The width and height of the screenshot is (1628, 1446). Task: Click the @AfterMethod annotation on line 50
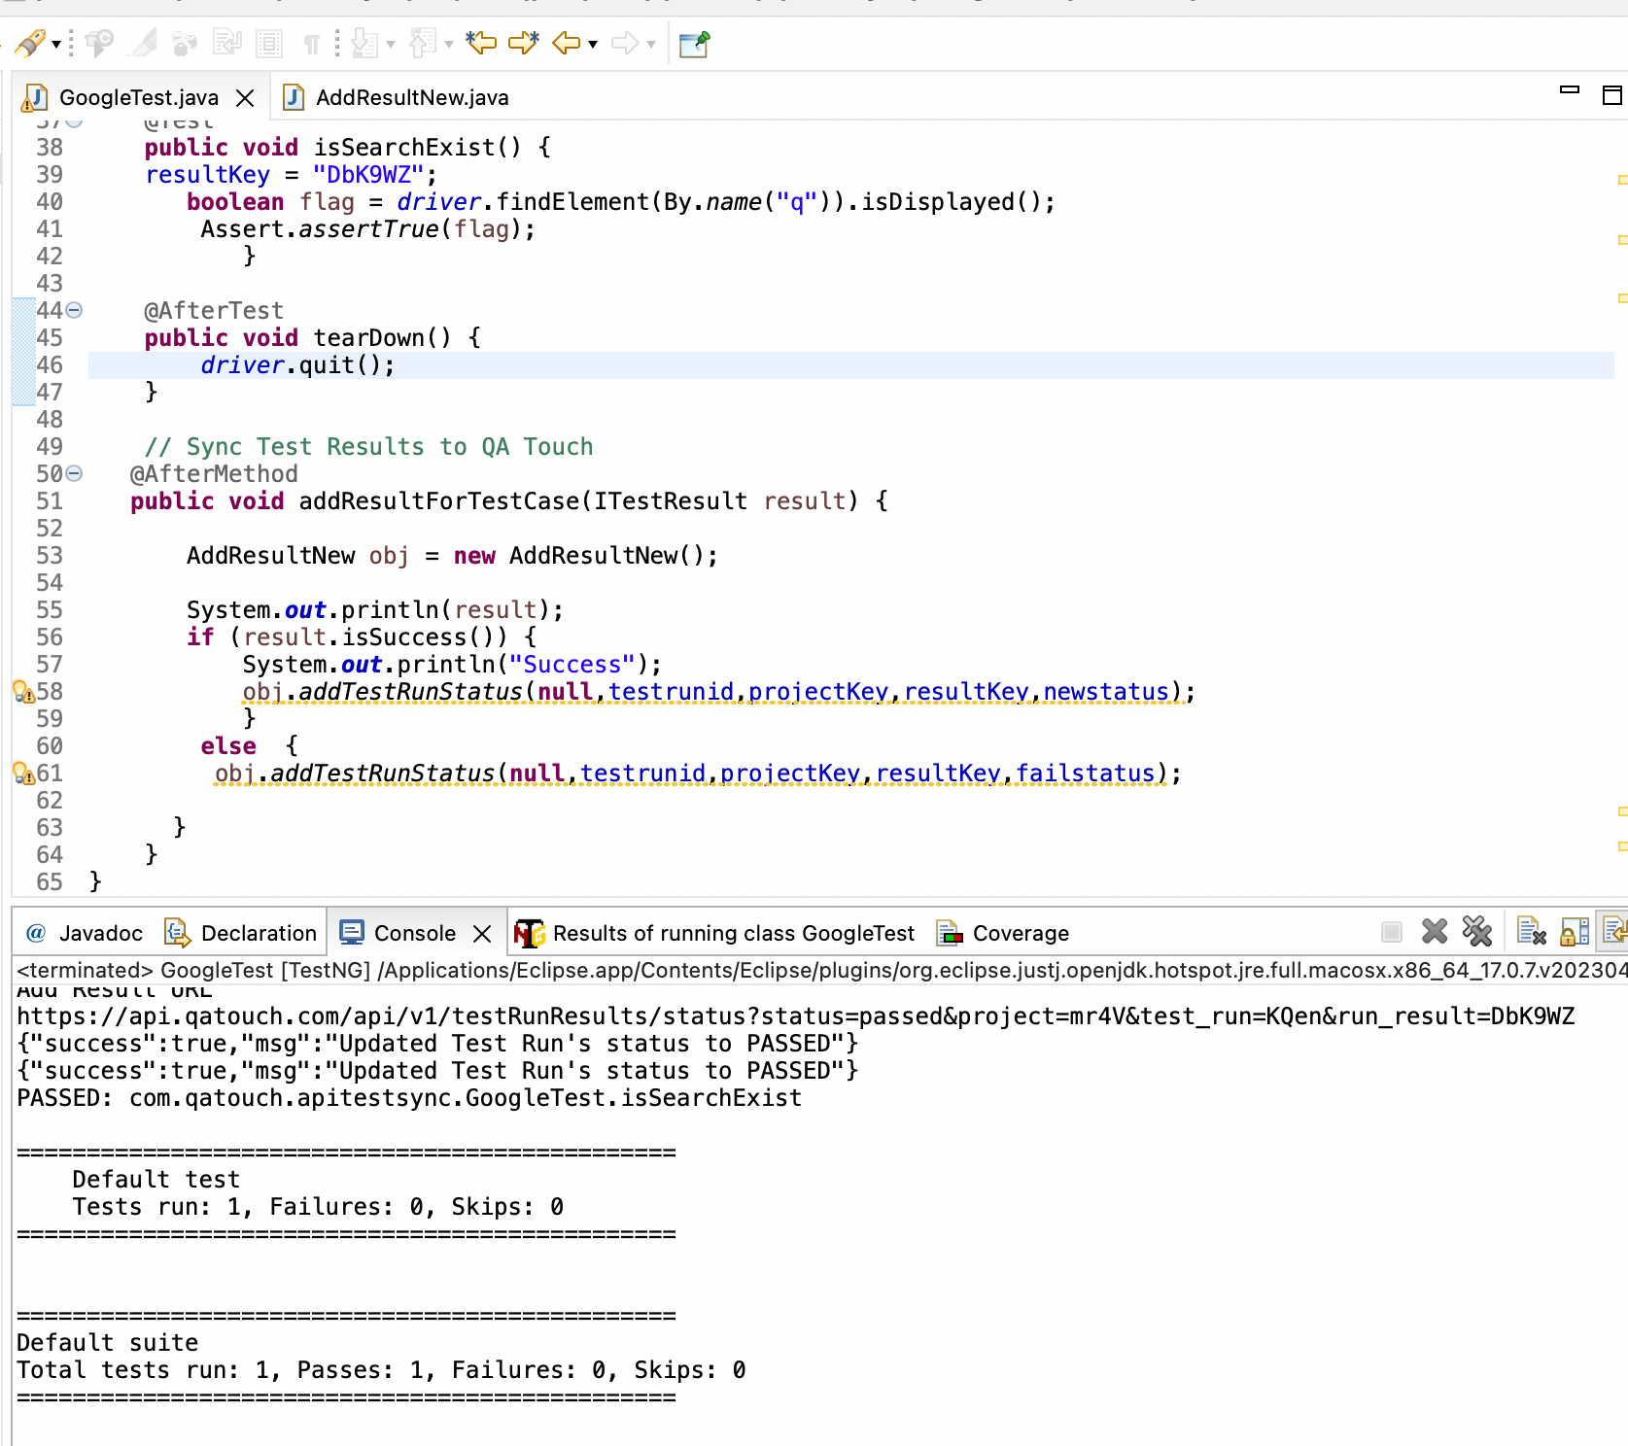[214, 474]
